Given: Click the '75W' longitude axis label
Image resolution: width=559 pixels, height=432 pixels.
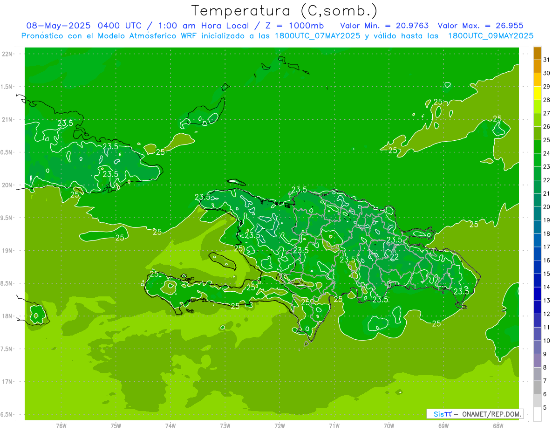Looking at the screenshot, I should pyautogui.click(x=116, y=426).
